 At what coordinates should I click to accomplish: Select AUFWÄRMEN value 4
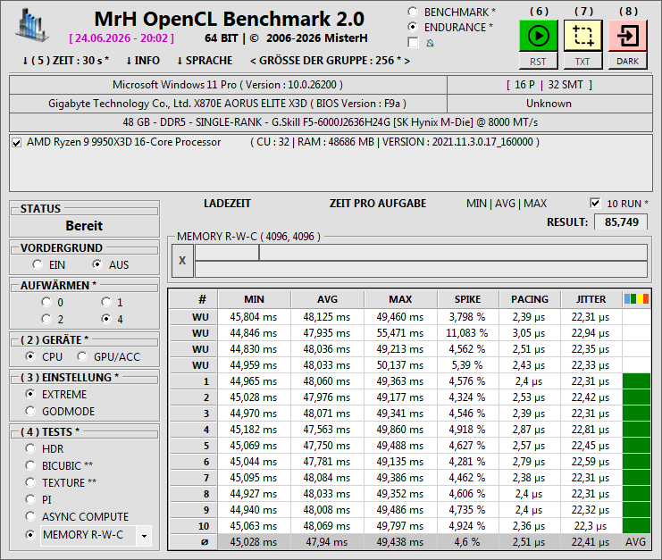pos(106,319)
